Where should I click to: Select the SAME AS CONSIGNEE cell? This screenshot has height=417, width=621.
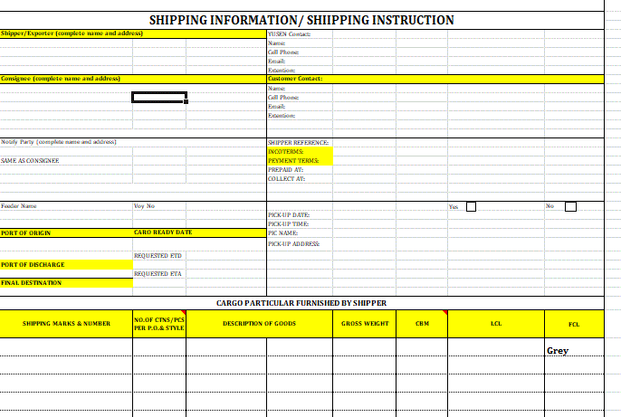tap(66, 161)
